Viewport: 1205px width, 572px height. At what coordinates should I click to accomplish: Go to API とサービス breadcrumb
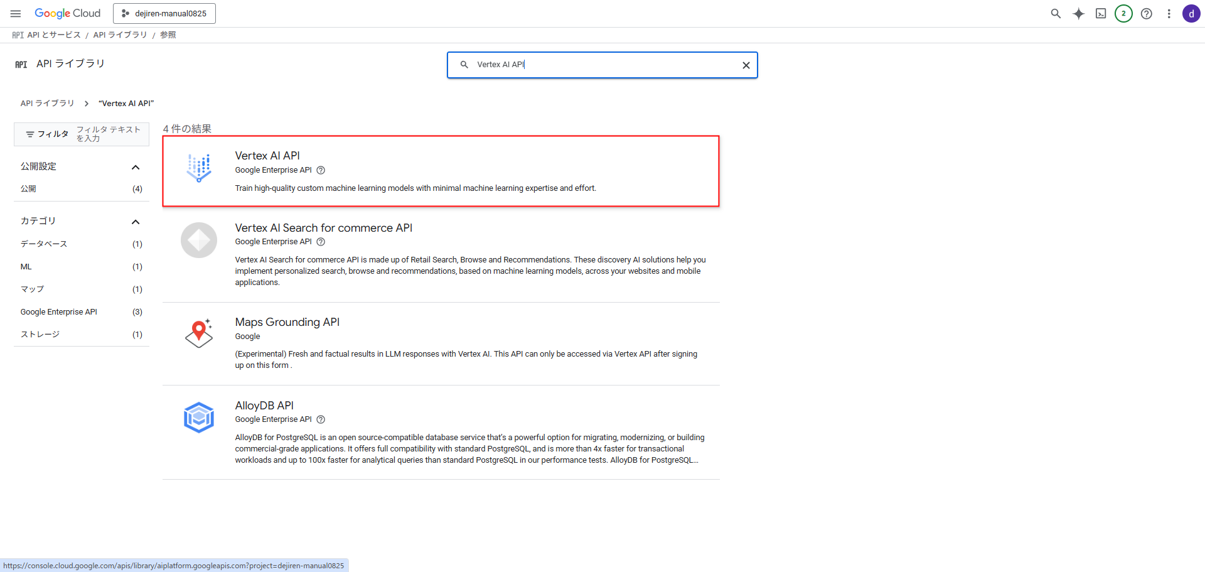(x=54, y=35)
